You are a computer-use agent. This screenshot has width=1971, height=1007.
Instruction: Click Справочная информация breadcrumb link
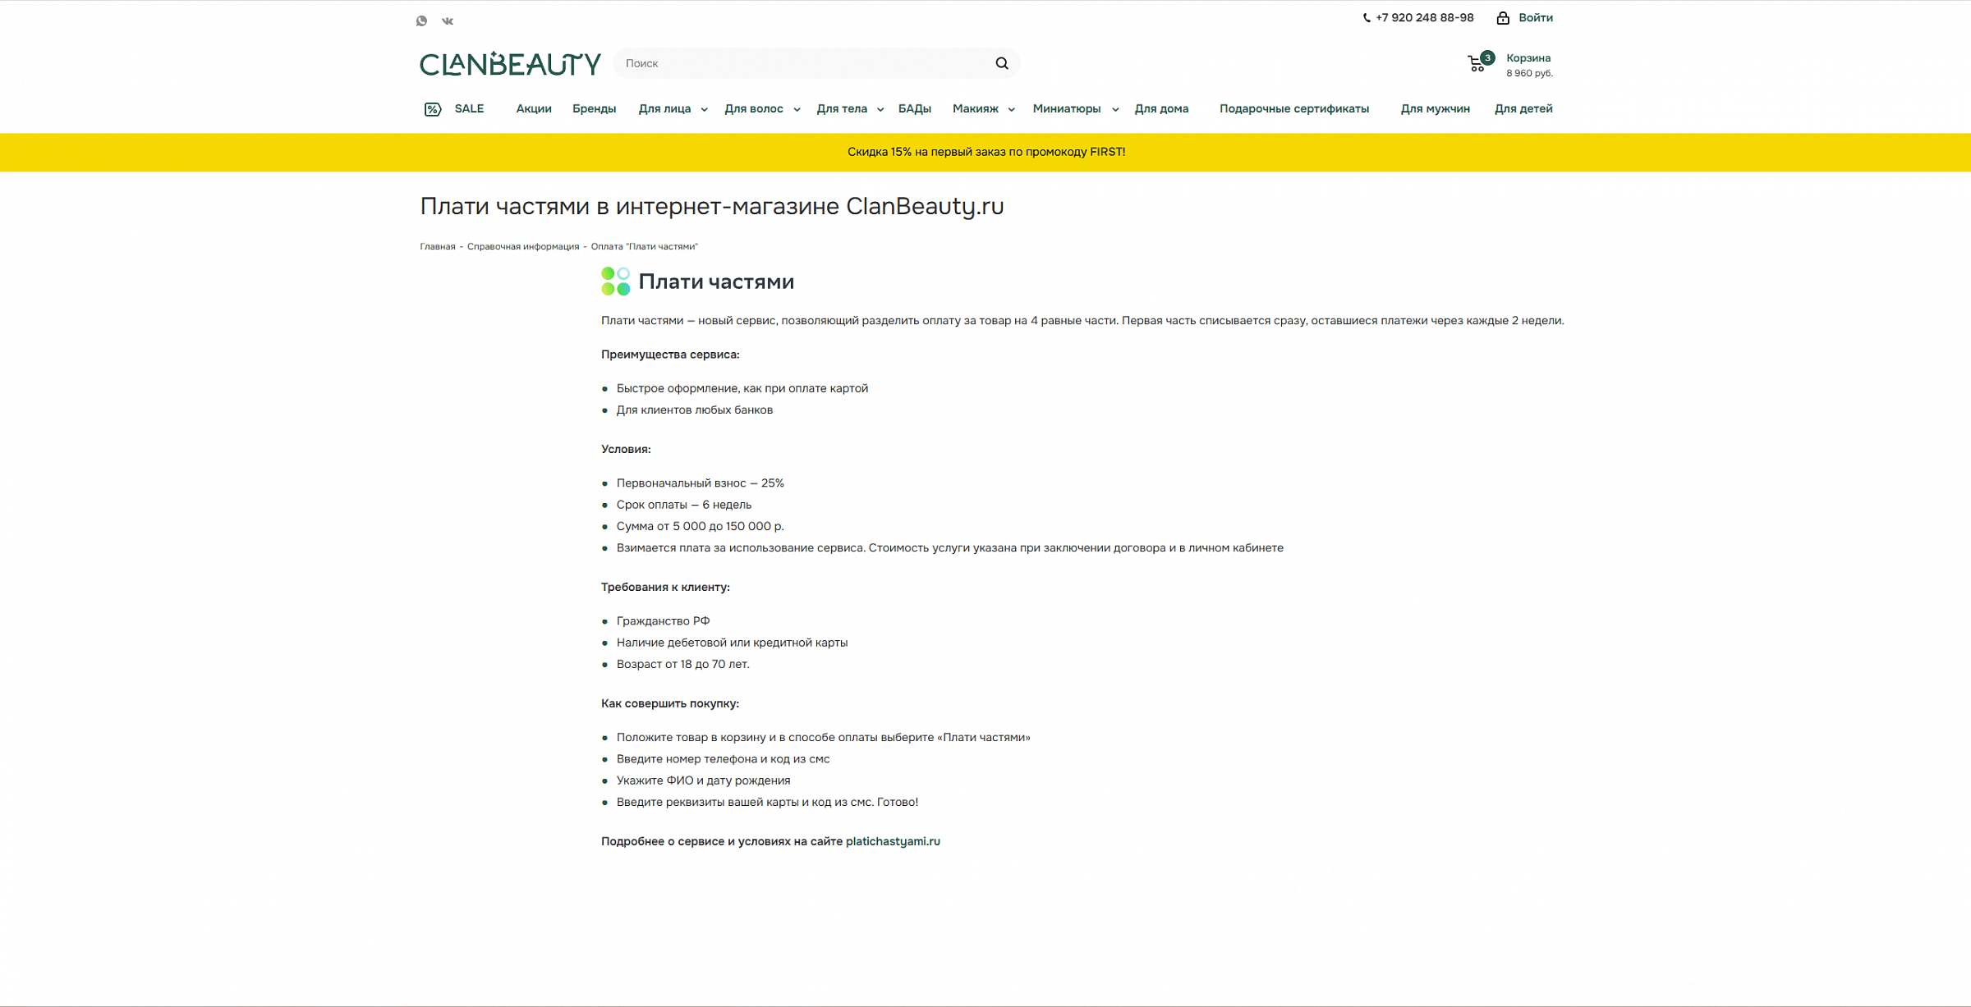pos(523,246)
